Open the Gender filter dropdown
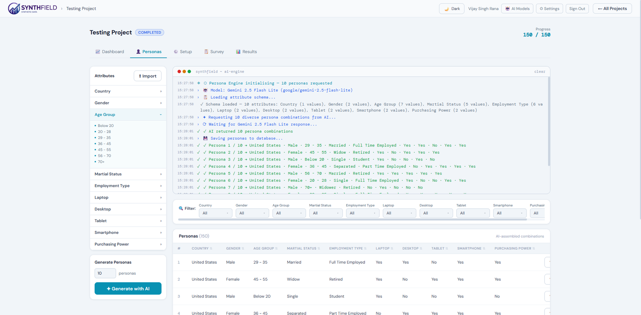 pos(252,213)
